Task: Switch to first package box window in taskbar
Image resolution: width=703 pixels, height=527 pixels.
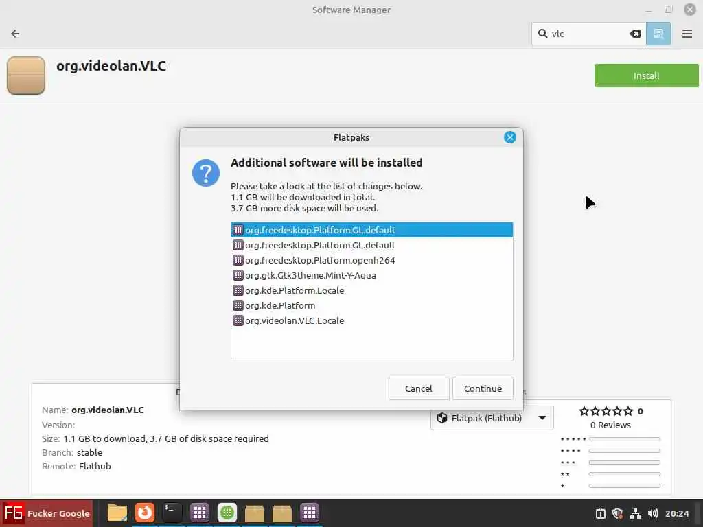Action: tap(254, 513)
